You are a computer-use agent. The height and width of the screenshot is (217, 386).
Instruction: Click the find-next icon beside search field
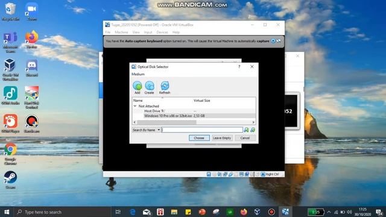[246, 130]
